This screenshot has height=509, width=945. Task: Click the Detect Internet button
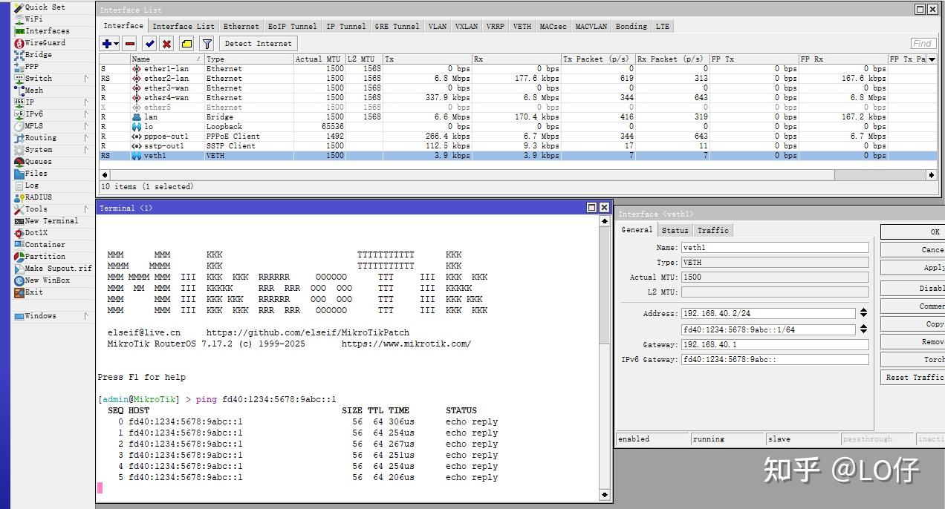[257, 43]
